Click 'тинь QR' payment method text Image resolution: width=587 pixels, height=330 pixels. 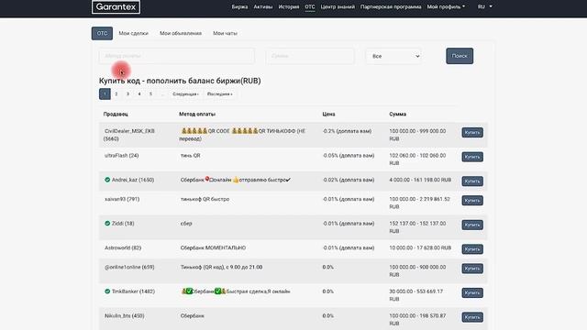pos(190,155)
